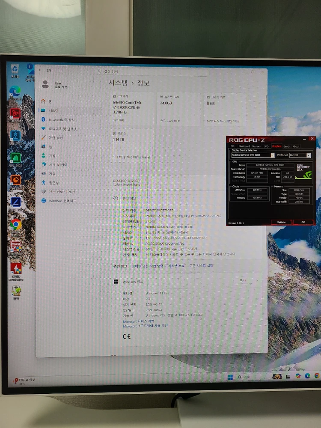This screenshot has width=321, height=428.
Task: Open the storage card showing 1.14 TB
Action: pos(132,146)
